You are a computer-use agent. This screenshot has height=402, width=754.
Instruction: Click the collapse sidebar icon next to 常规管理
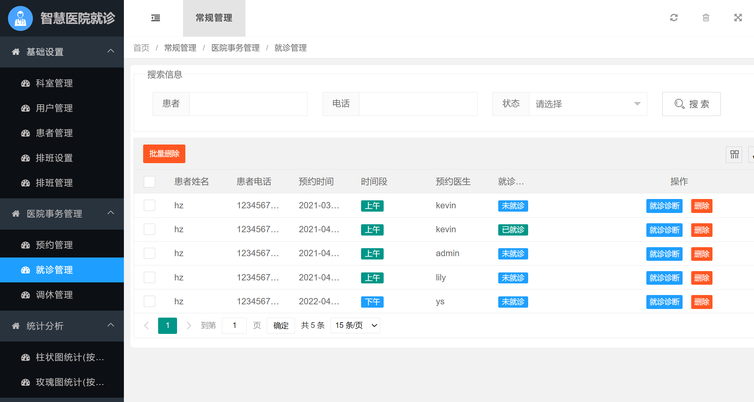click(155, 18)
